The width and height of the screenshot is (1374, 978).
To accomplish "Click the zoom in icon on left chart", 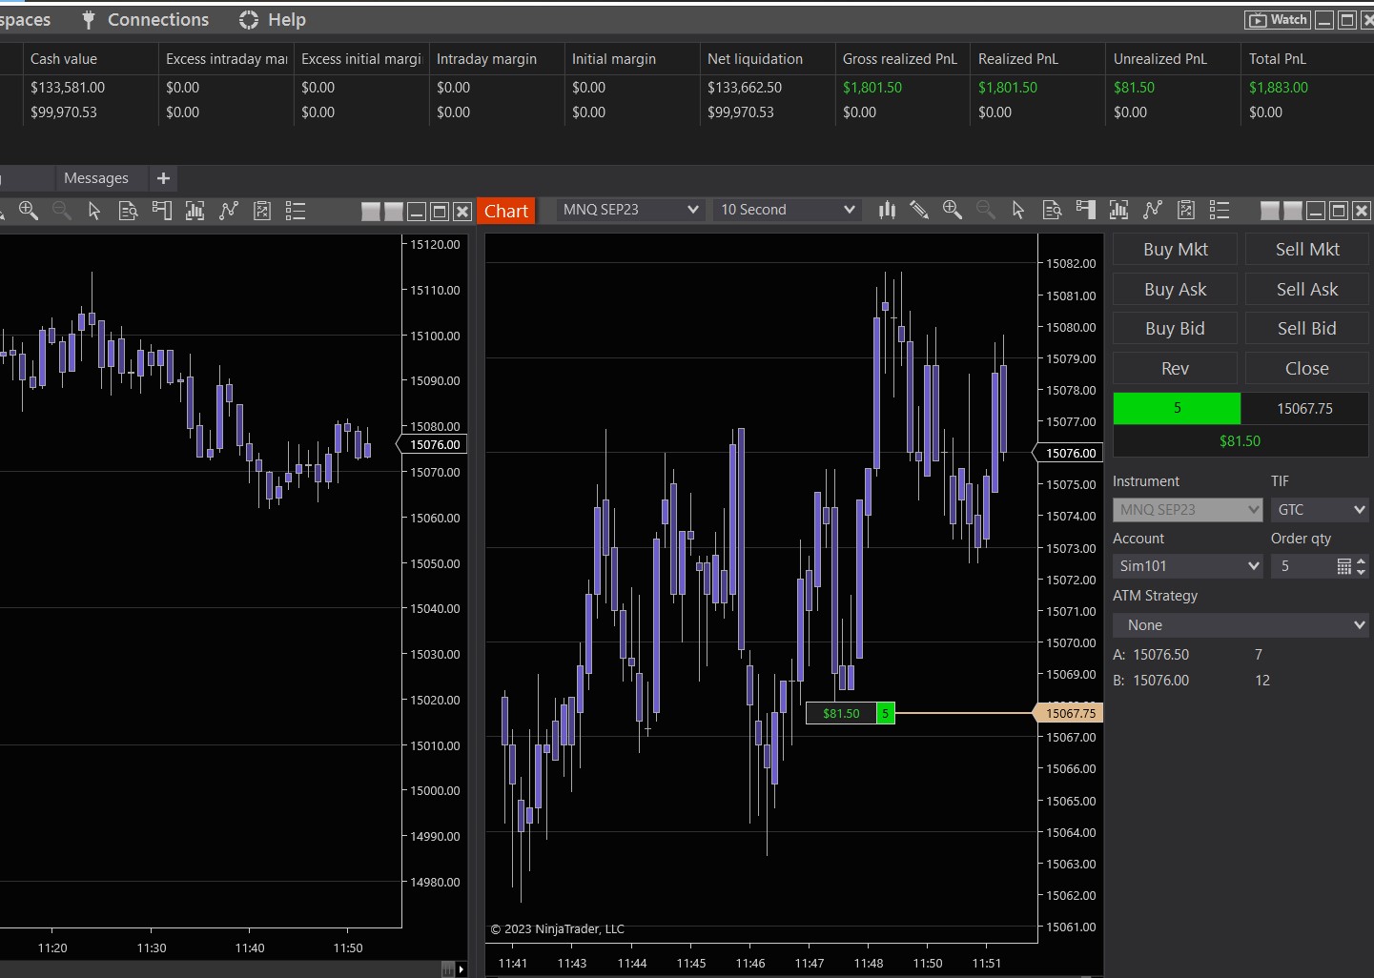I will pyautogui.click(x=29, y=212).
